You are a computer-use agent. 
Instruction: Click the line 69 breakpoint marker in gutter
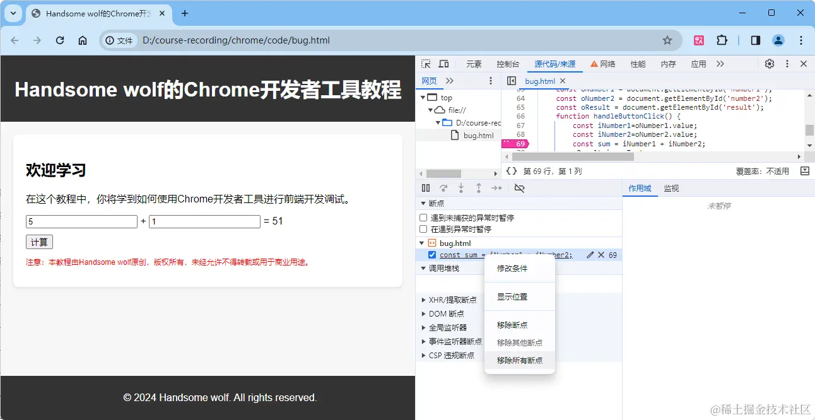(x=515, y=144)
